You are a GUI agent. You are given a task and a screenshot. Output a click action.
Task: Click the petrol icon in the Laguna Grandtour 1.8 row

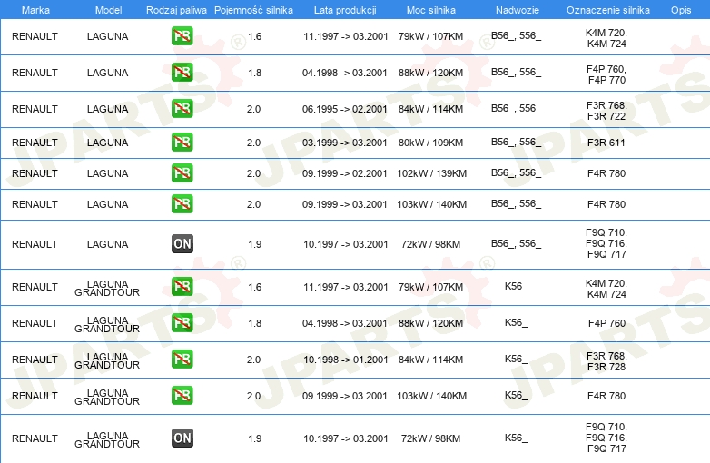[182, 322]
